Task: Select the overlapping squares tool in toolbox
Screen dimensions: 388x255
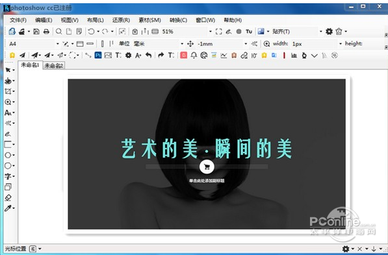Action: [8, 187]
